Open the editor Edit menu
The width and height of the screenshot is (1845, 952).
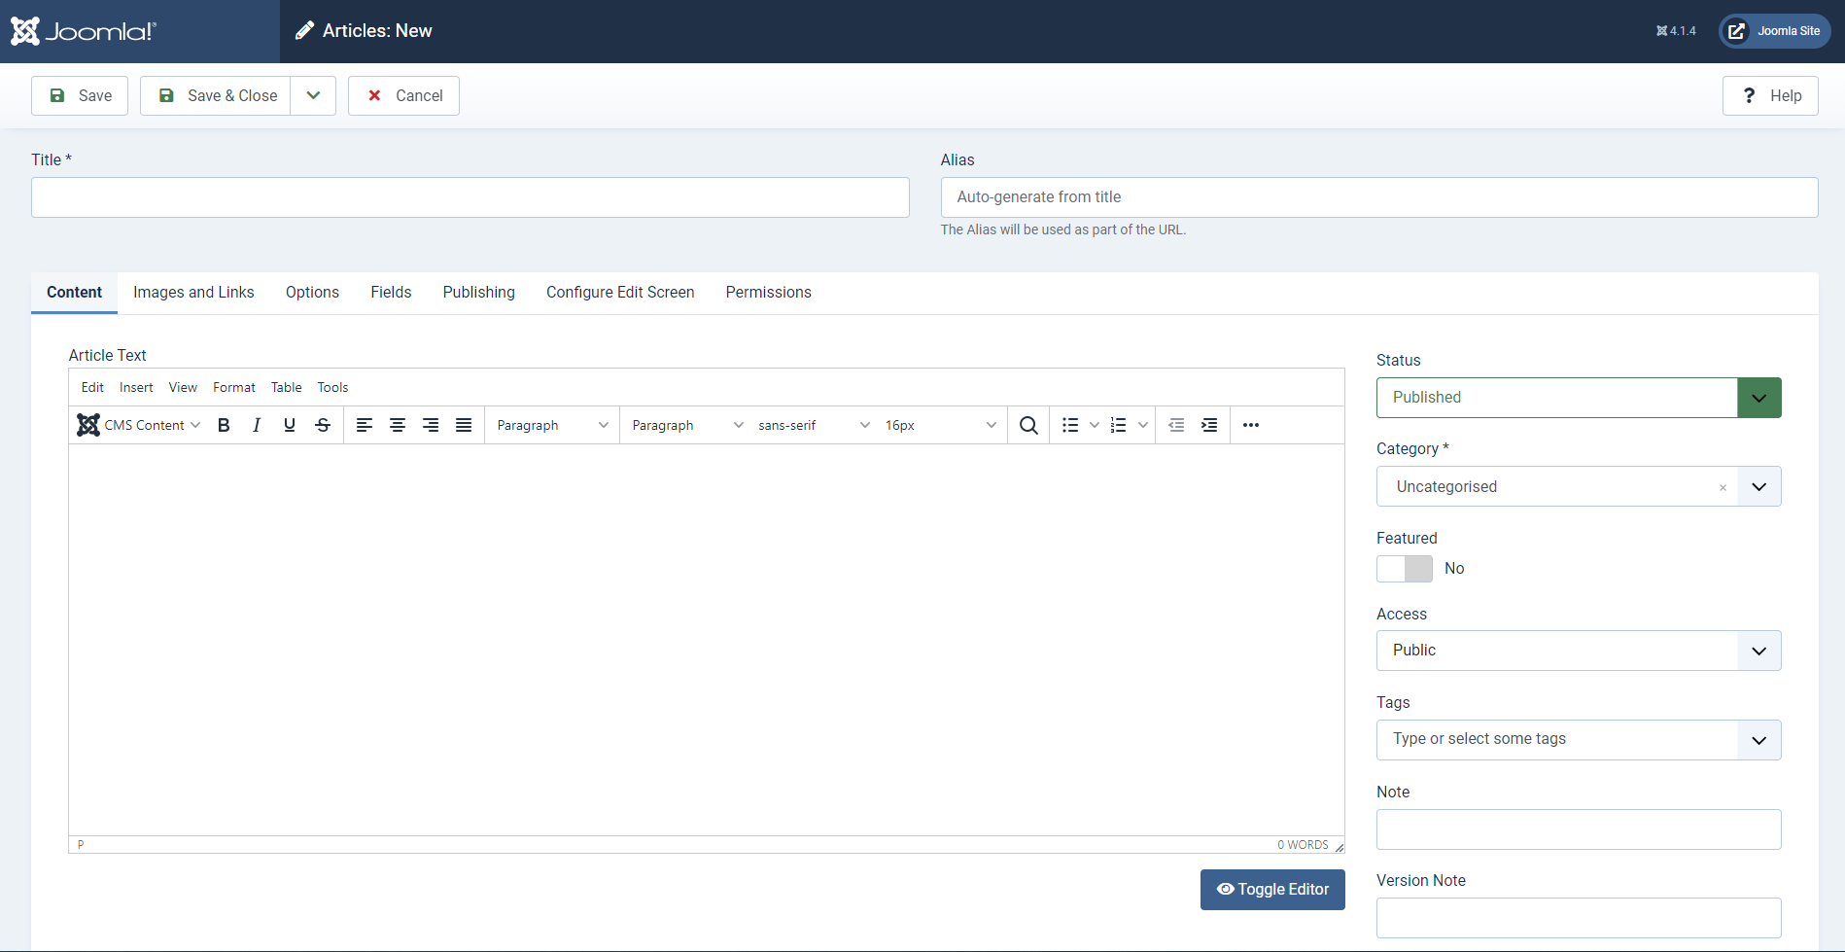click(92, 387)
